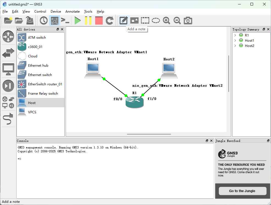
Task: Expand R1 in Topology Summary
Action: 235,35
